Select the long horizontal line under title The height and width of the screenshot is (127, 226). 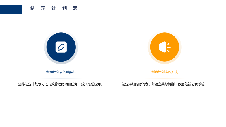click(128, 14)
